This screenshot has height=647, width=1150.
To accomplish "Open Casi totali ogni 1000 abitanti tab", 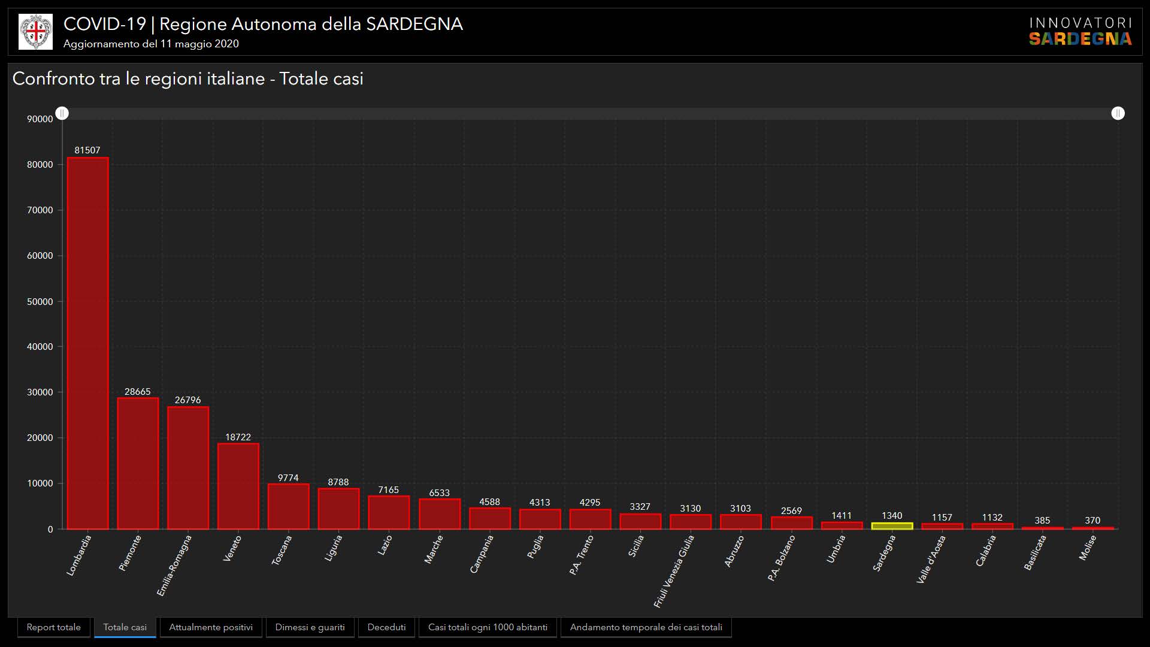I will pos(488,627).
